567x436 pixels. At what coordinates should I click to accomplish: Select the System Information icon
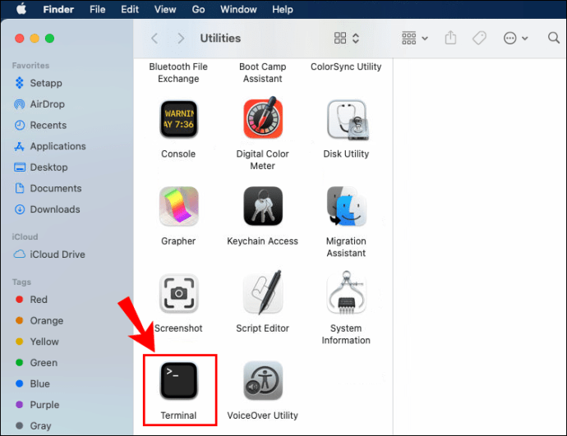[346, 293]
